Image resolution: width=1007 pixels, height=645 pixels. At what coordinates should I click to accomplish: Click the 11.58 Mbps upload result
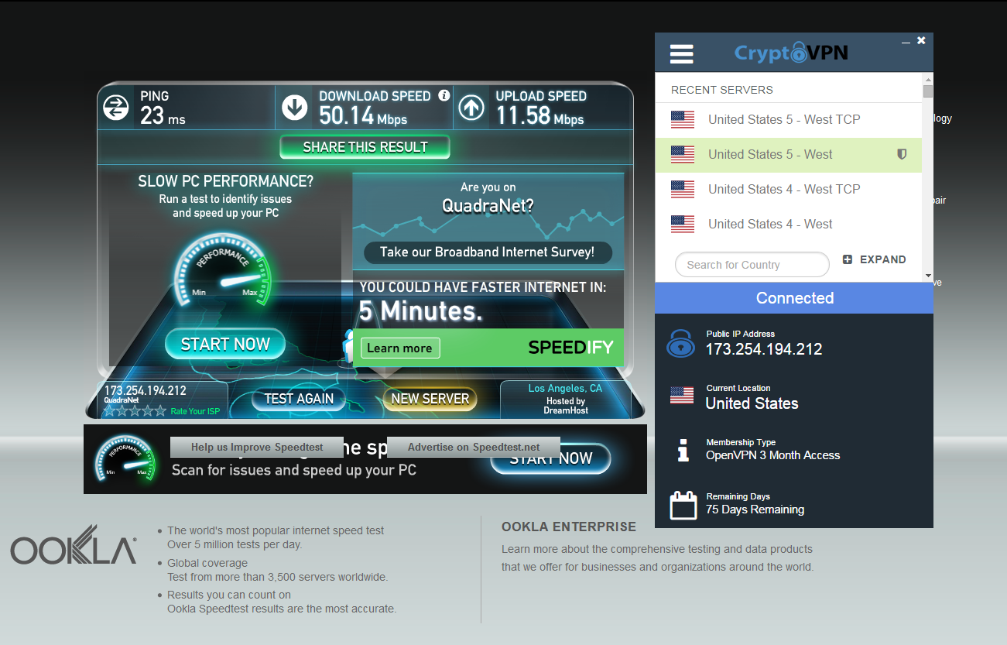(x=539, y=117)
